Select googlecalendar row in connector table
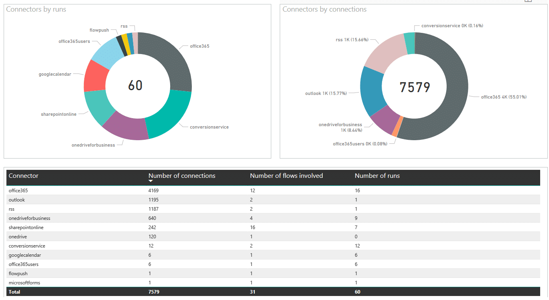The height and width of the screenshot is (300, 549). point(273,255)
